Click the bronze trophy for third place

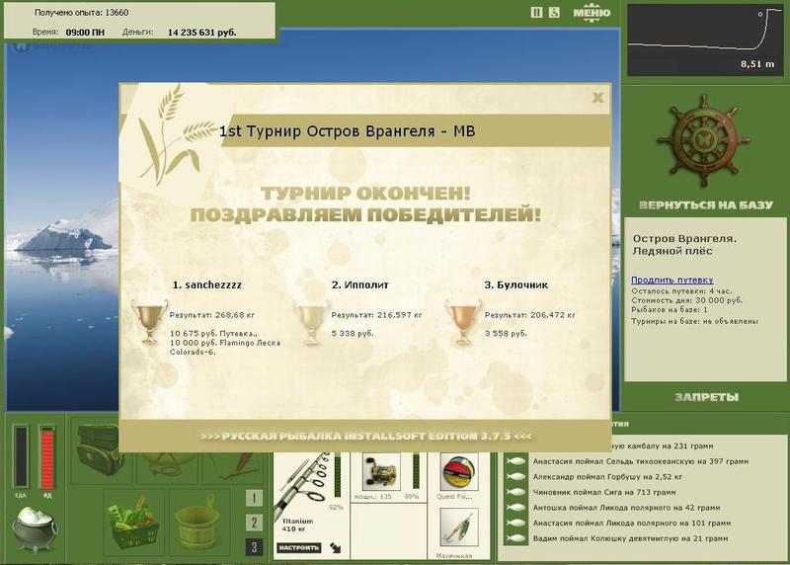click(462, 322)
